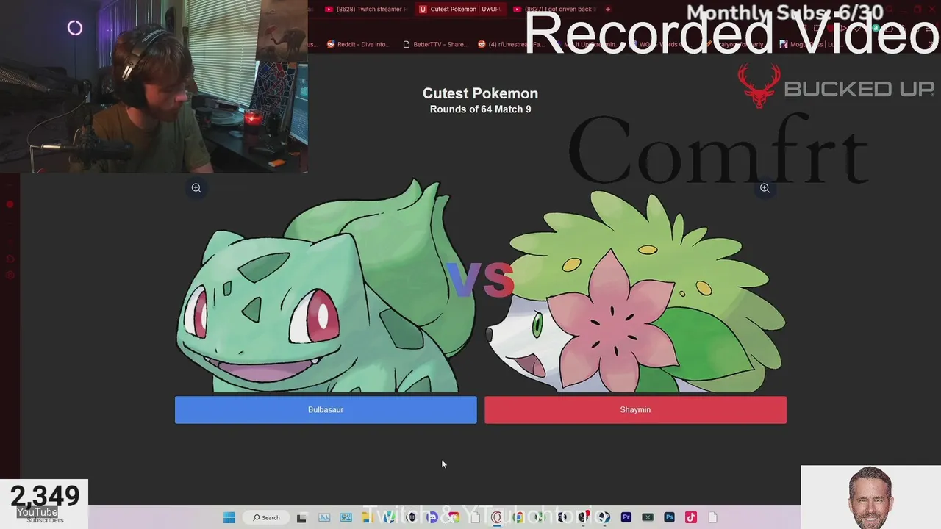Open the picture viewer taskbar icon

tap(346, 517)
